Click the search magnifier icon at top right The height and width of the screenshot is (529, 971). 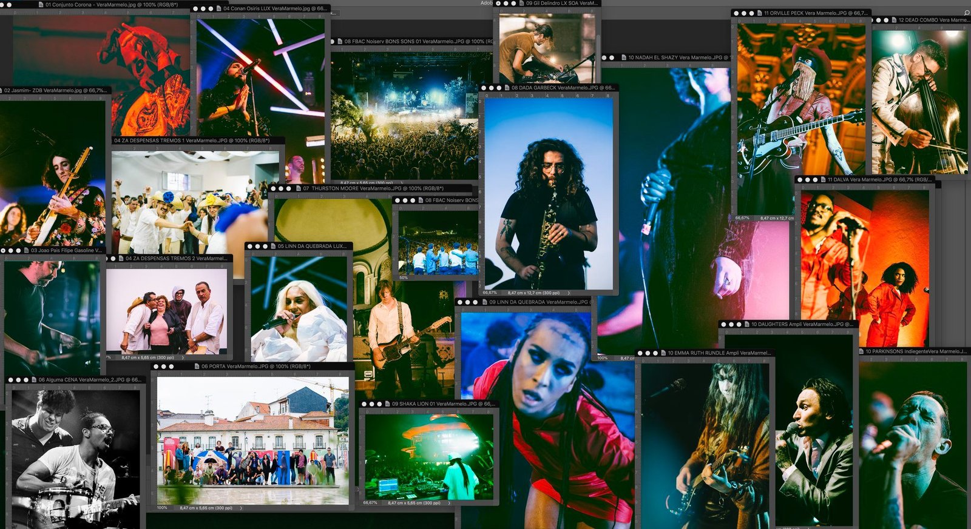(x=966, y=13)
